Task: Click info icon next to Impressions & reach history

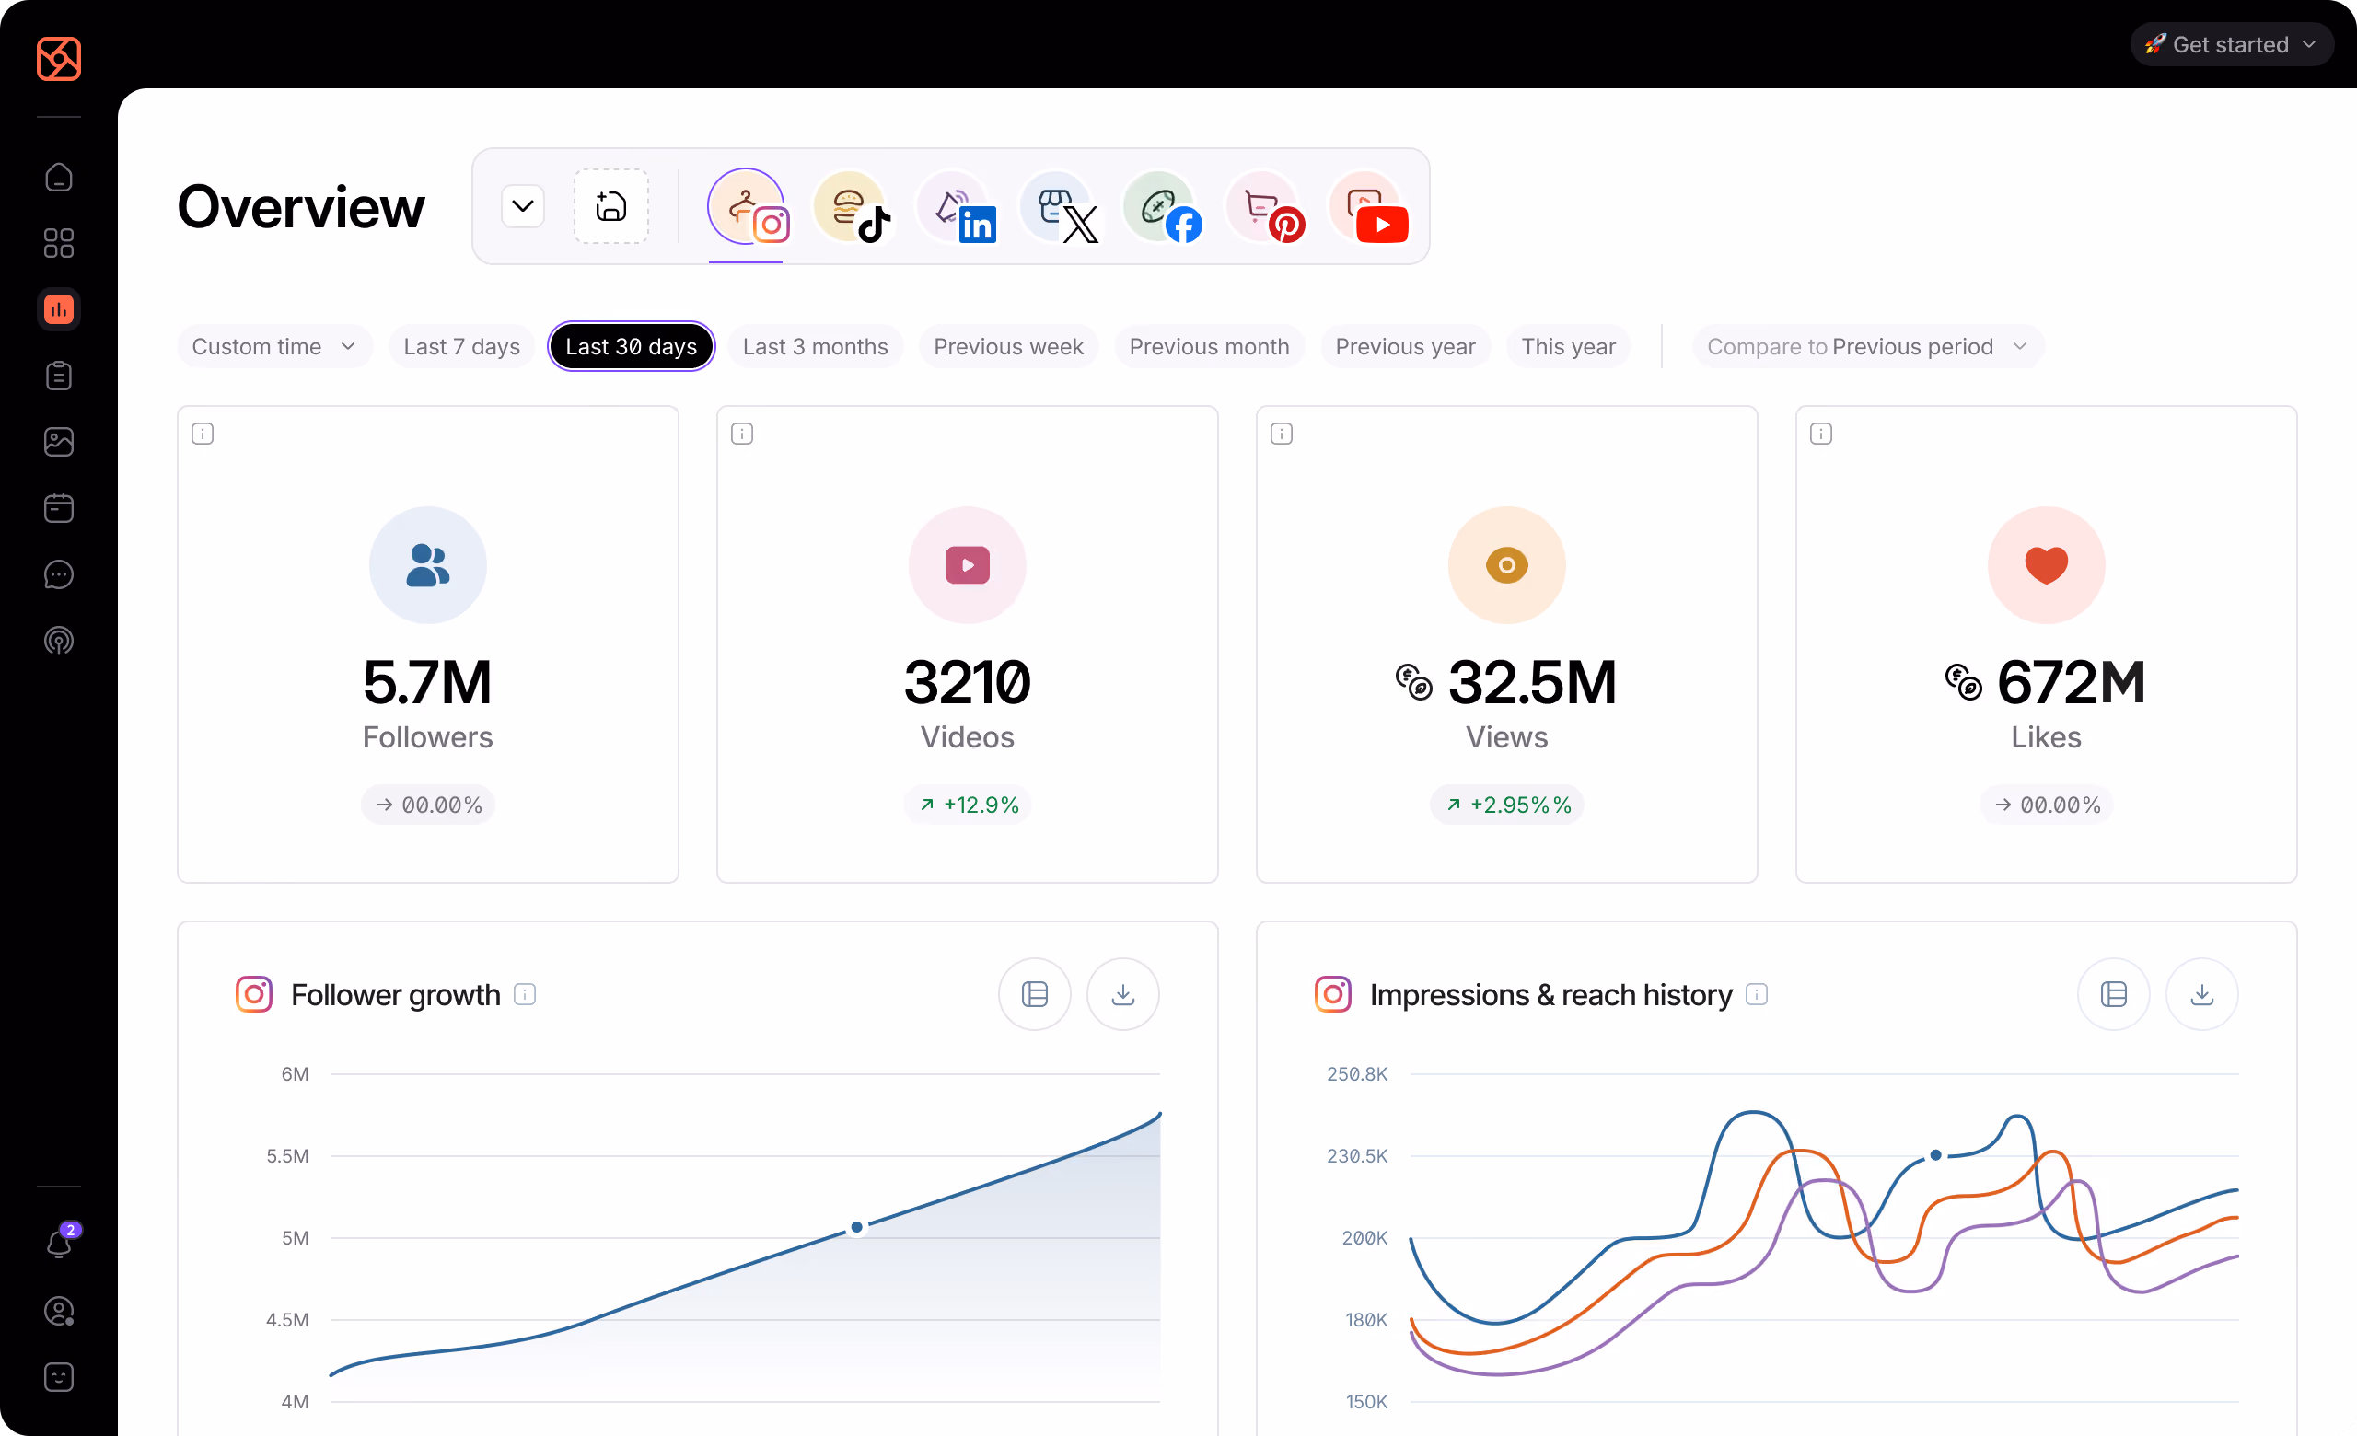Action: point(1758,994)
